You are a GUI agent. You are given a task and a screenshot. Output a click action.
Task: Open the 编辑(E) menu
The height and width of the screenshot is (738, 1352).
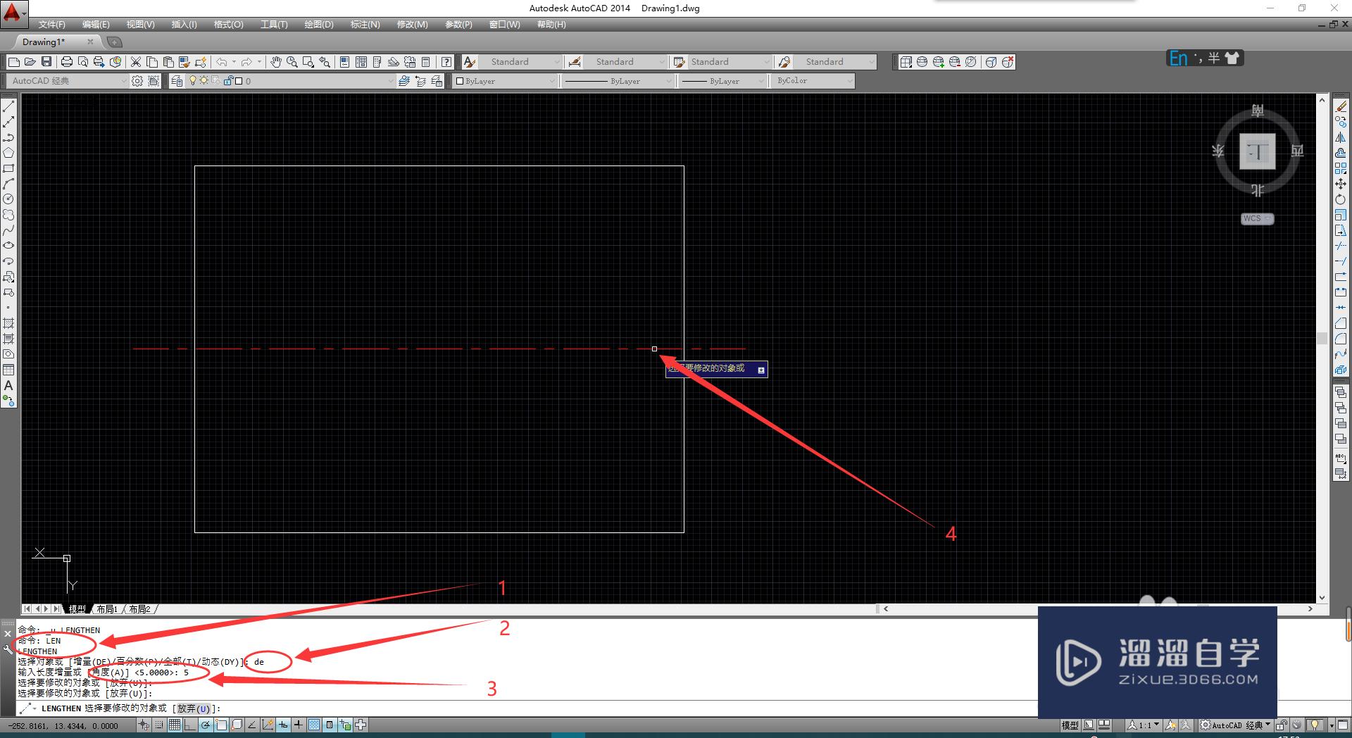pyautogui.click(x=96, y=25)
